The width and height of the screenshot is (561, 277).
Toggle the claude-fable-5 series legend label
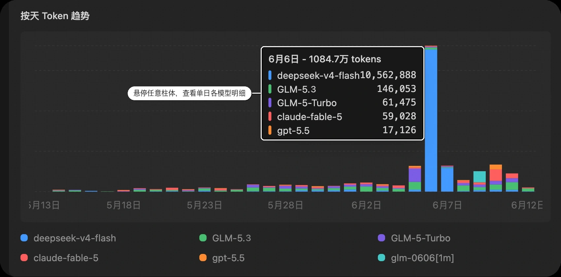(66, 258)
